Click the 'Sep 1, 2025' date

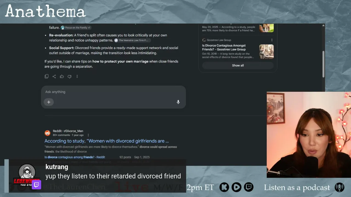(142, 157)
